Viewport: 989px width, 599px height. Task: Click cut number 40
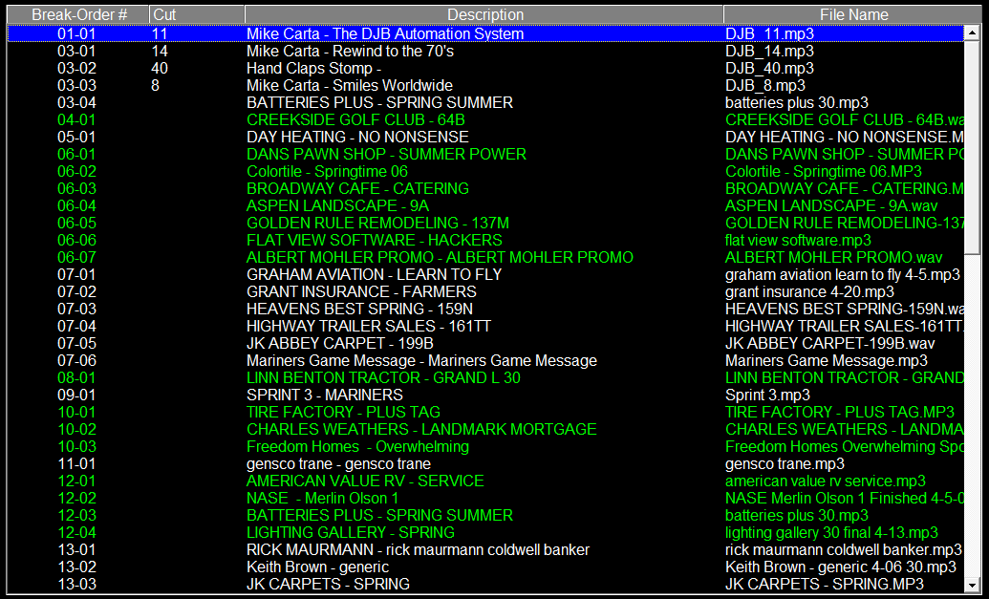coord(160,68)
